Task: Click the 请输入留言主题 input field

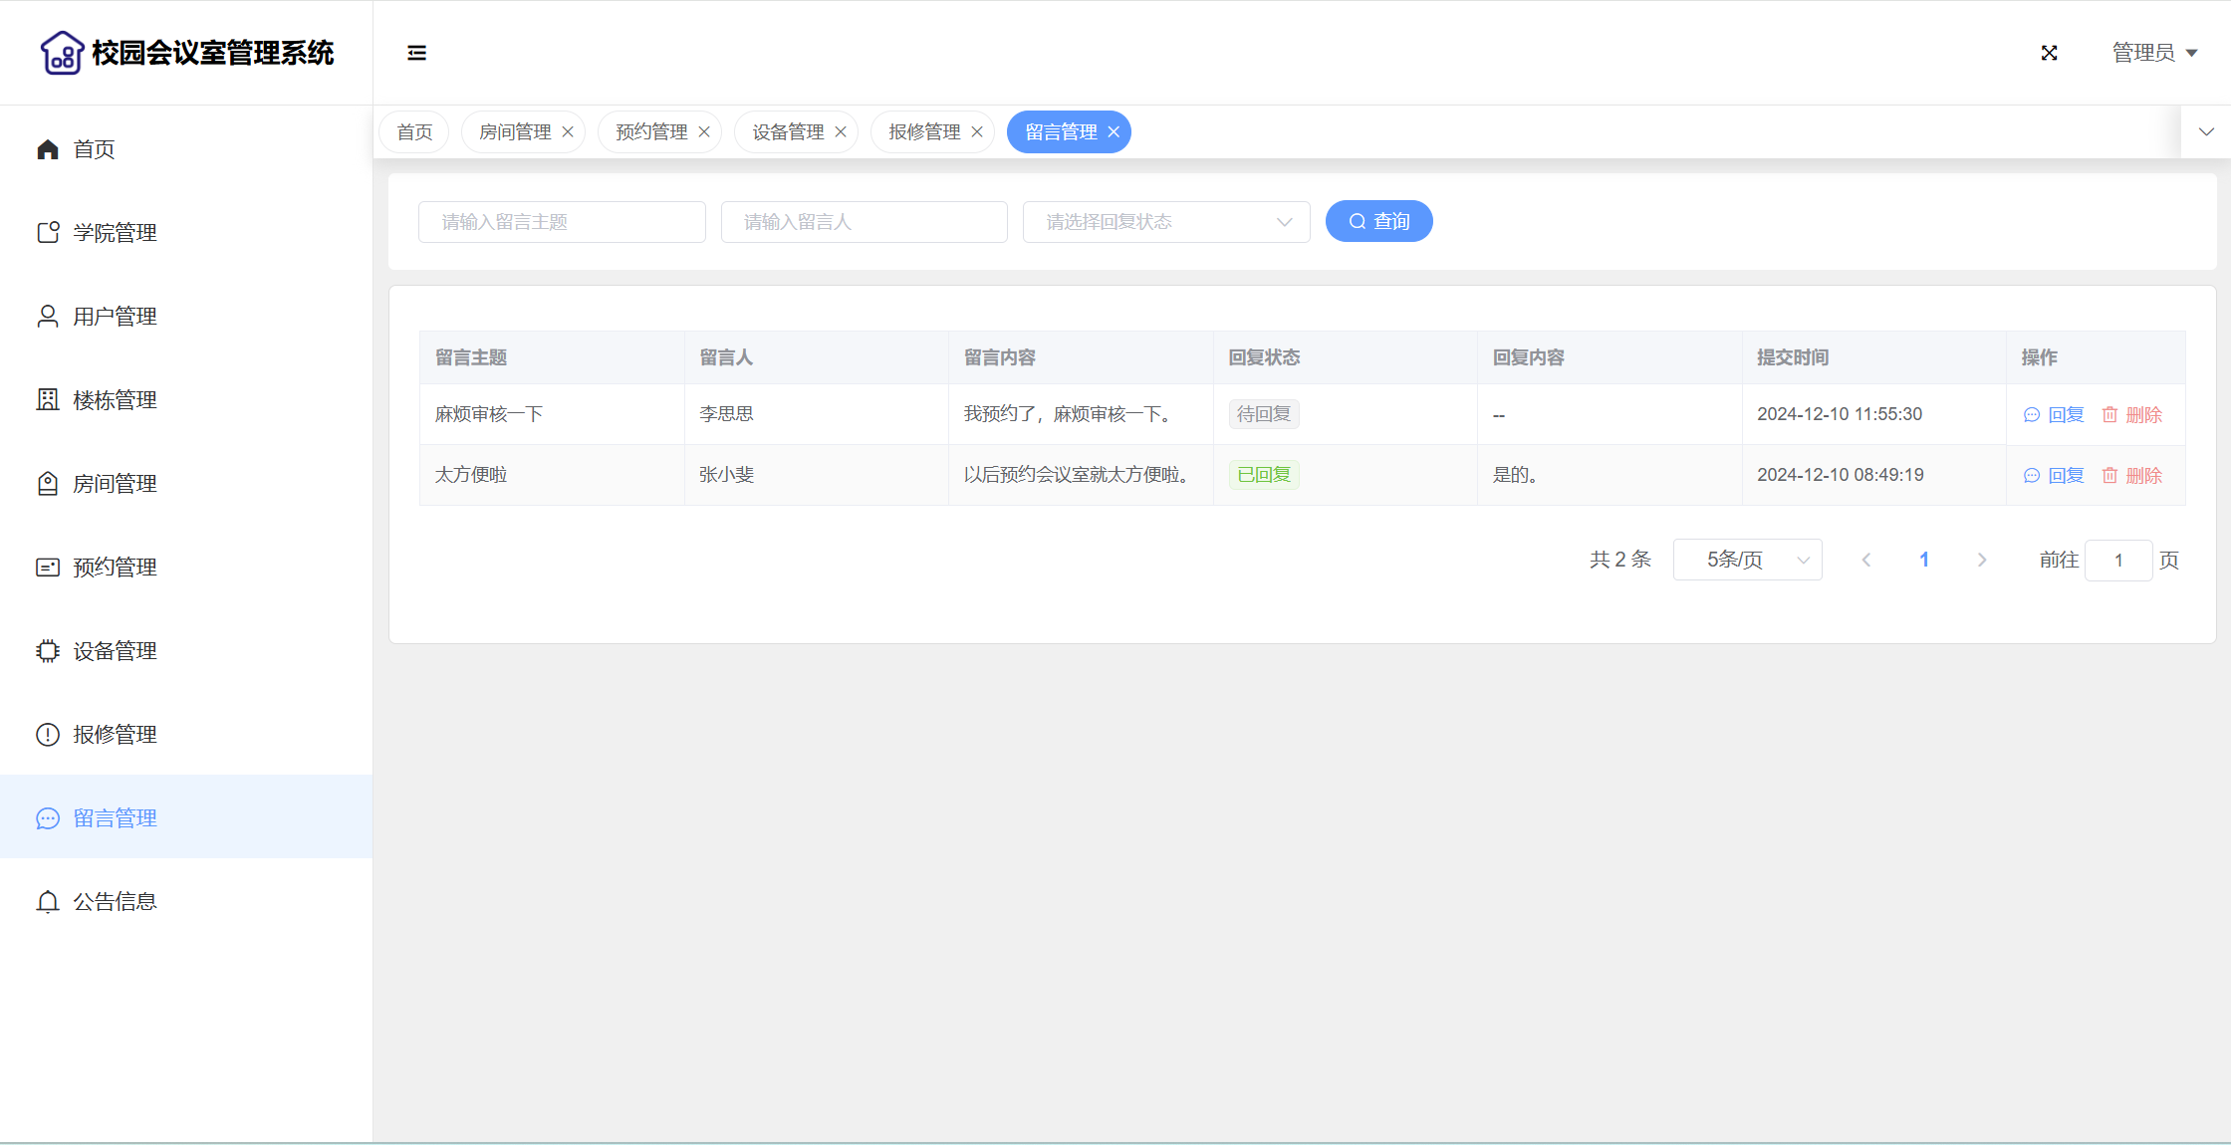Action: [x=562, y=222]
